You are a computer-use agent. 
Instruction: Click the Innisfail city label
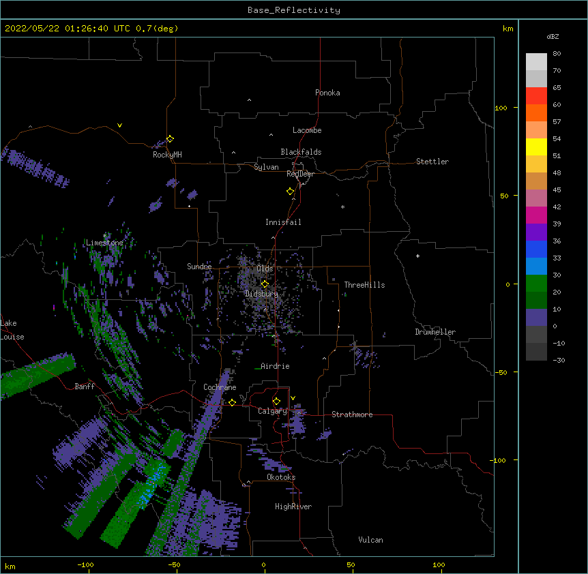(283, 222)
